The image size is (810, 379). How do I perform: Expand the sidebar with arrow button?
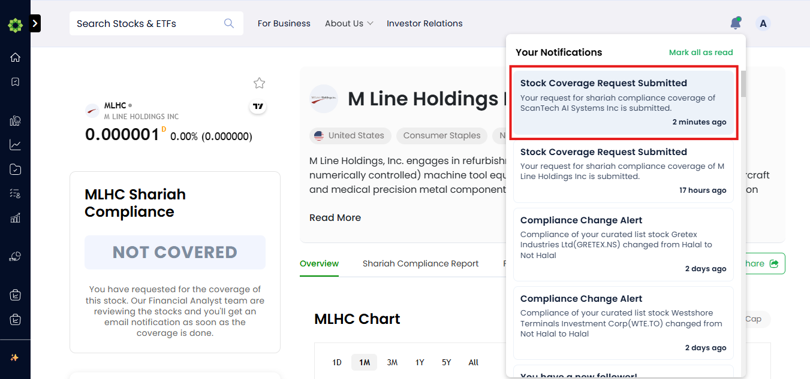[x=35, y=23]
